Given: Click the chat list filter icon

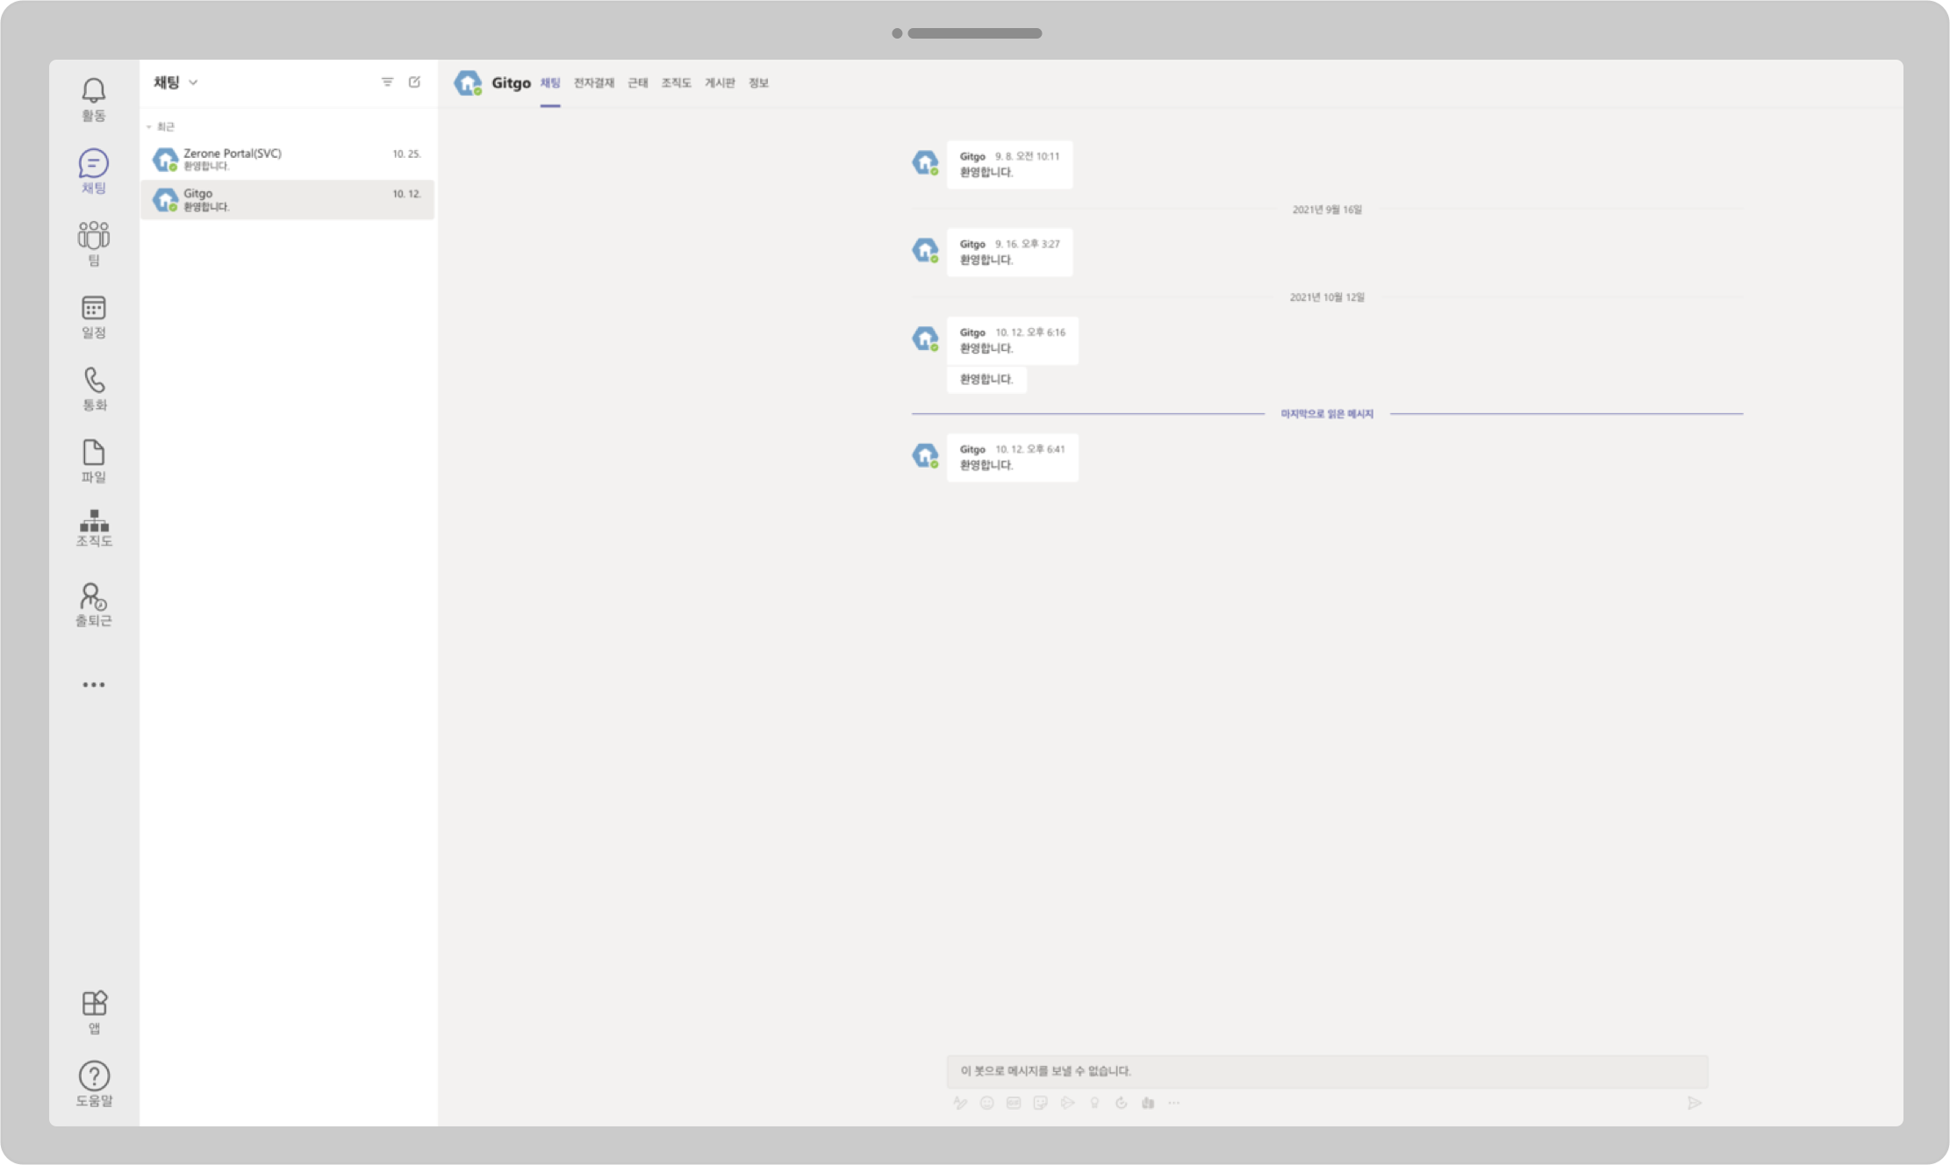Looking at the screenshot, I should pyautogui.click(x=387, y=82).
